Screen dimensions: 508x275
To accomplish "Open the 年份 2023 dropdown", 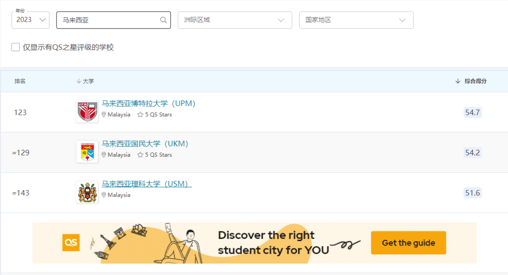I will (x=31, y=20).
